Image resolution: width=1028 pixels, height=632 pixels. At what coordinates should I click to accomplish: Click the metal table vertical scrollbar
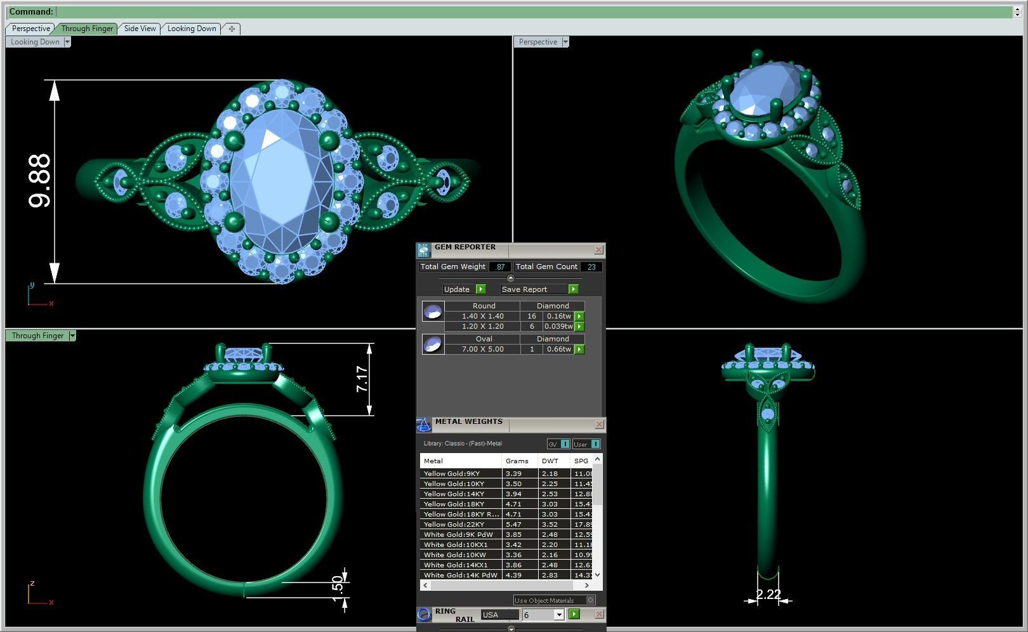click(x=597, y=516)
